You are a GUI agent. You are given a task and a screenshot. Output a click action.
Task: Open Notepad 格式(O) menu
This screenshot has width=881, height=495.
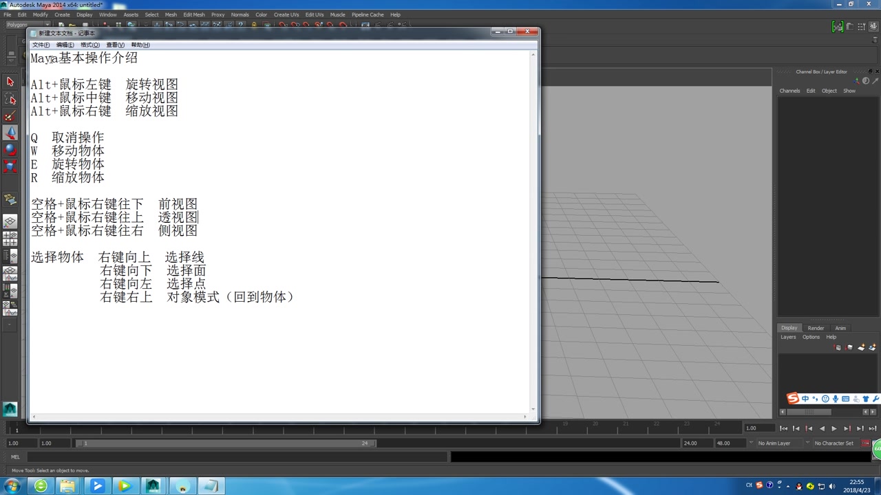90,45
